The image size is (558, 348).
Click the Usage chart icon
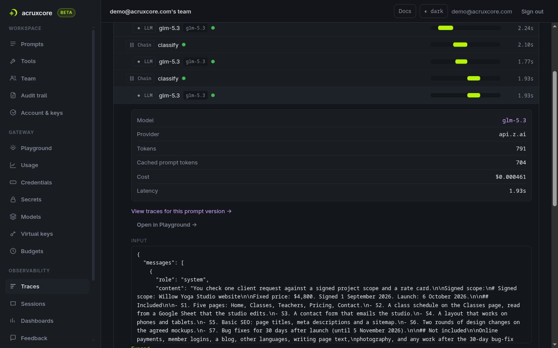pyautogui.click(x=13, y=165)
